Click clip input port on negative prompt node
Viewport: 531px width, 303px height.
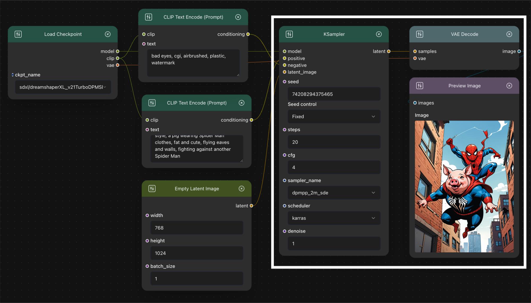(x=144, y=34)
